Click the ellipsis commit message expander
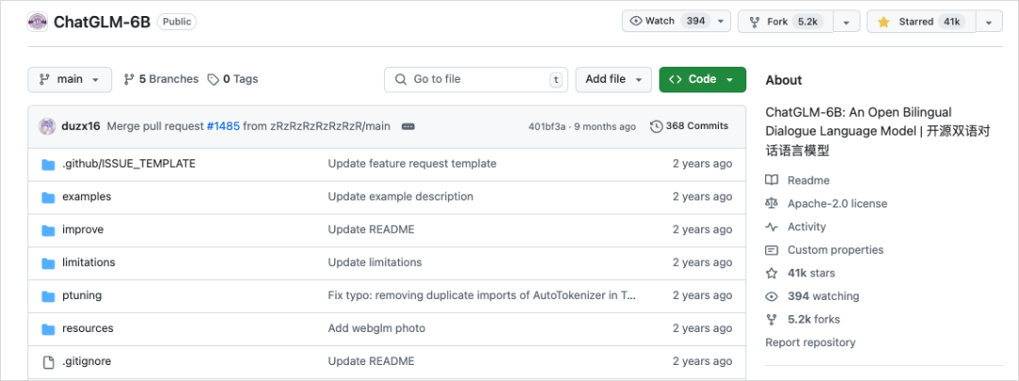Screen dimensions: 1019x381 pos(409,126)
